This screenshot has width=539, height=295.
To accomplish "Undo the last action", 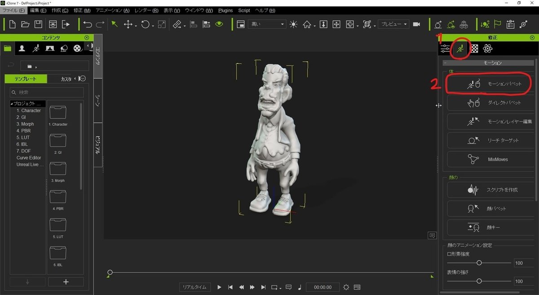I will (x=87, y=24).
